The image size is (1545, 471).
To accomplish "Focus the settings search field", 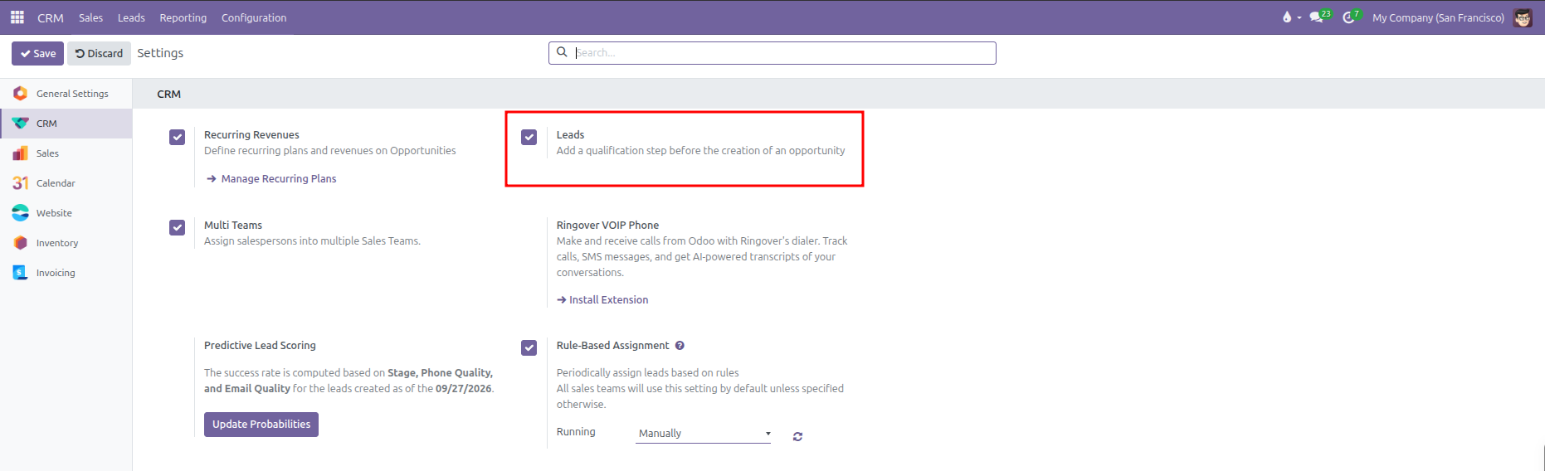I will click(772, 53).
